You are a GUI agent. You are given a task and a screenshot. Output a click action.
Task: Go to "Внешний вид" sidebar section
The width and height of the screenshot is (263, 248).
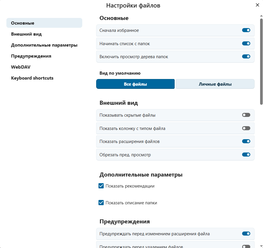(x=26, y=34)
